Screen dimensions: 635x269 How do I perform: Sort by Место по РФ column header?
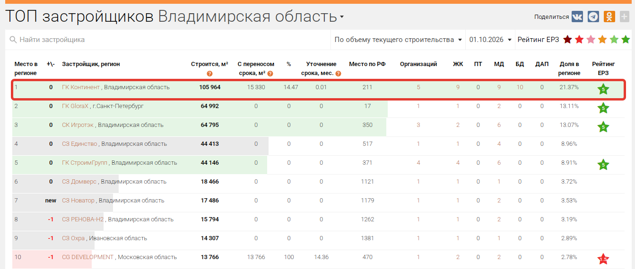[x=367, y=64]
